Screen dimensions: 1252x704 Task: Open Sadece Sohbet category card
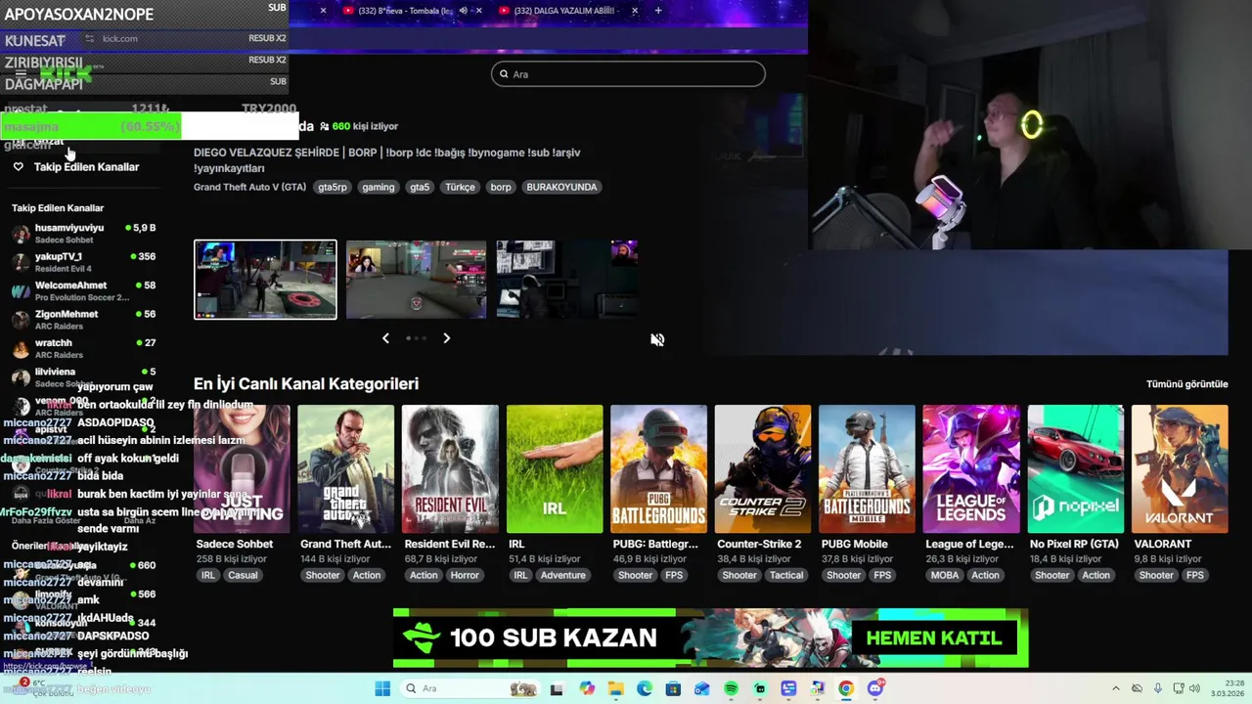(242, 469)
